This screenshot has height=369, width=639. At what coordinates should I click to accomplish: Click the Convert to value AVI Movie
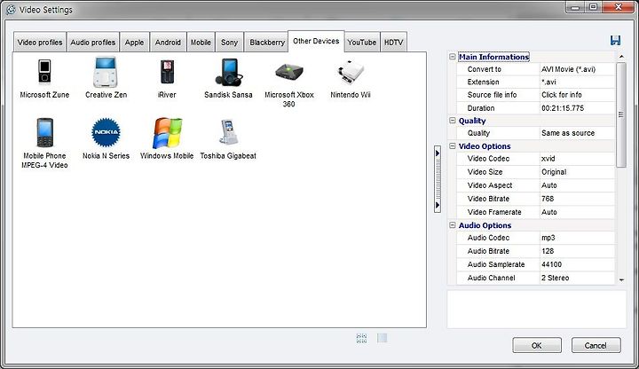(x=577, y=69)
